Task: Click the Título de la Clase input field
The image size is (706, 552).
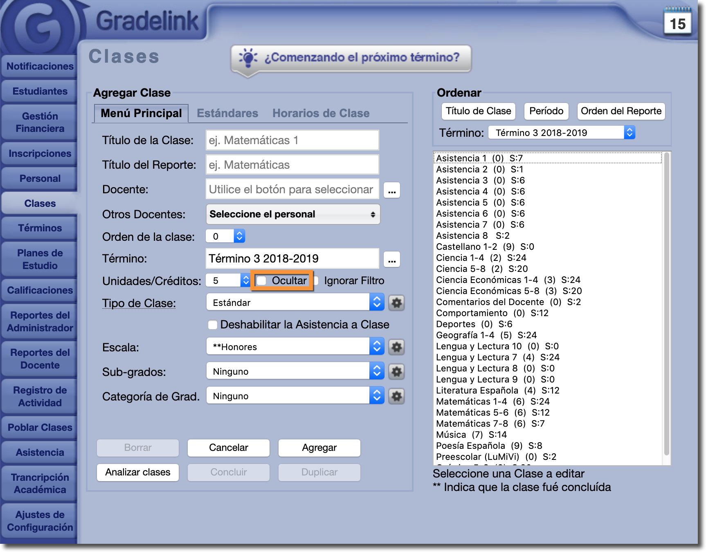Action: [292, 140]
